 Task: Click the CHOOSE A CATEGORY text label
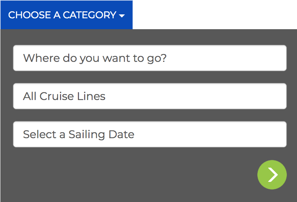tap(62, 15)
